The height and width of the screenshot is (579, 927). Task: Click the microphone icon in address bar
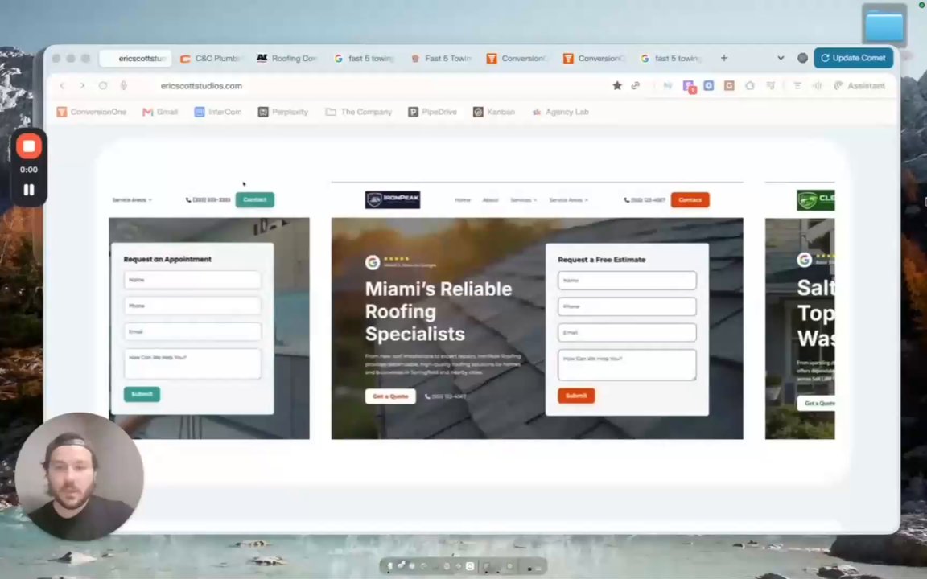pos(124,86)
